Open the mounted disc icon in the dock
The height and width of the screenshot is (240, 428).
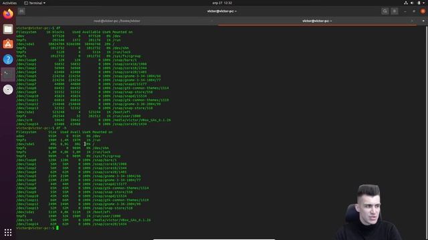(8, 89)
